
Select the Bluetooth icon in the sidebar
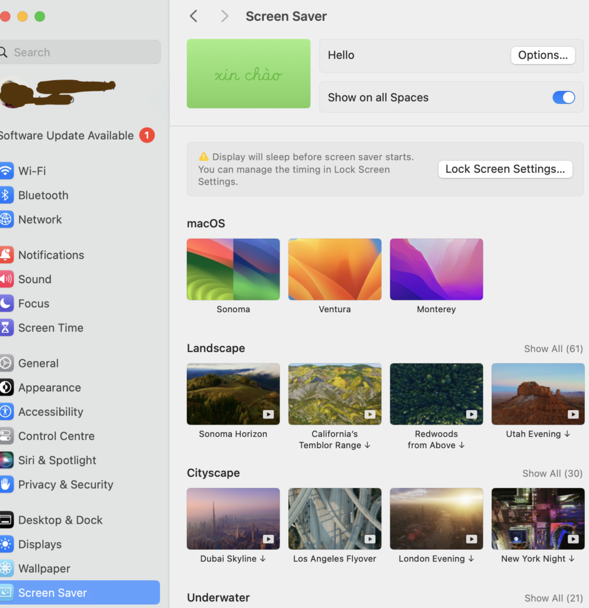(x=8, y=195)
